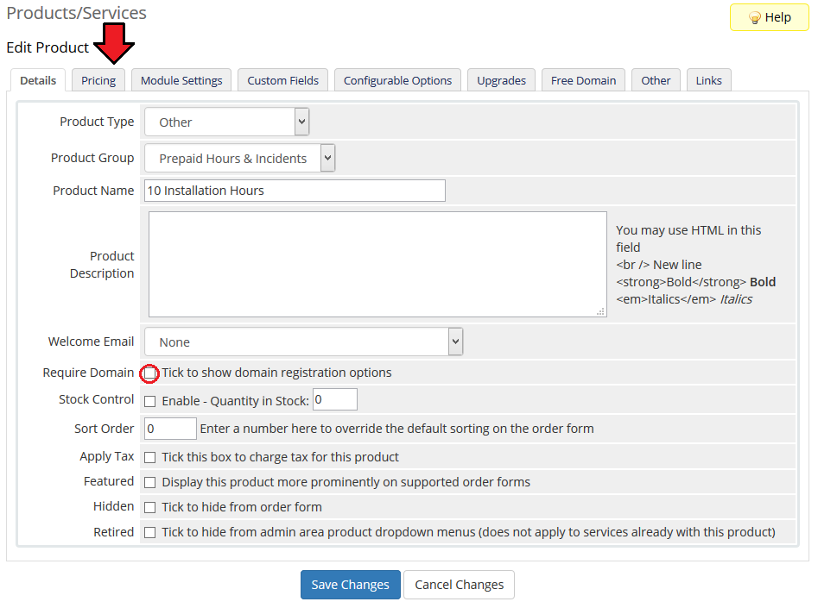Open the Pricing tab
Screen dimensions: 818x608
click(x=98, y=80)
